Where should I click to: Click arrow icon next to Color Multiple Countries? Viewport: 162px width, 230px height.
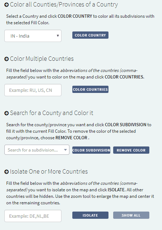coord(7,59)
